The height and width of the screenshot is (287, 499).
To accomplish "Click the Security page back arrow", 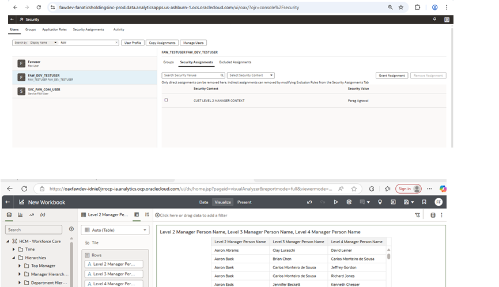I will coord(12,20).
